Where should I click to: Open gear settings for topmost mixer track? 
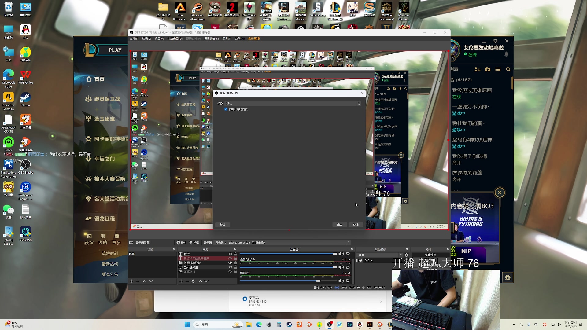(348, 254)
